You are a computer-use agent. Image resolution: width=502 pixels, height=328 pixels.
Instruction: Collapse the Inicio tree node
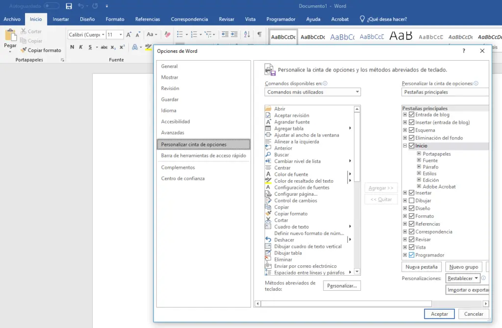click(405, 145)
